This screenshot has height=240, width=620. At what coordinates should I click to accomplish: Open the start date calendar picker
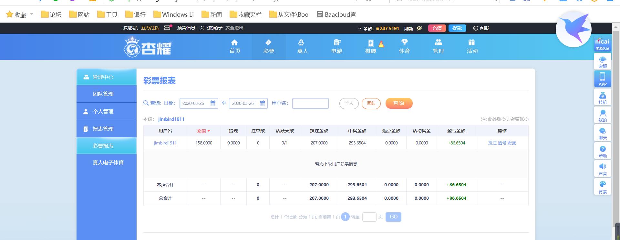click(213, 103)
